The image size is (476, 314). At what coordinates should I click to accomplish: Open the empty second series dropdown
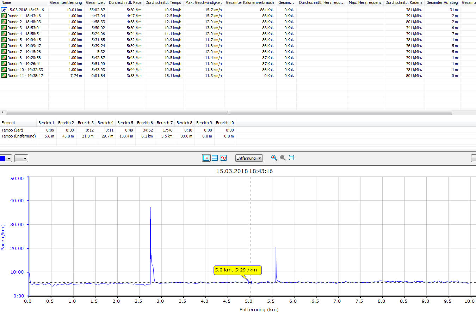point(21,158)
